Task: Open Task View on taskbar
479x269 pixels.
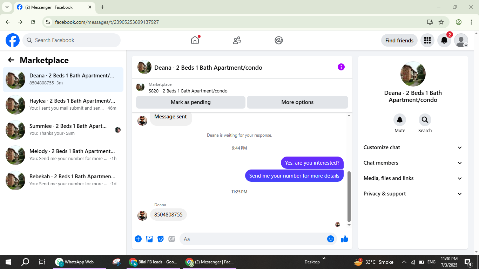Action: click(42, 262)
